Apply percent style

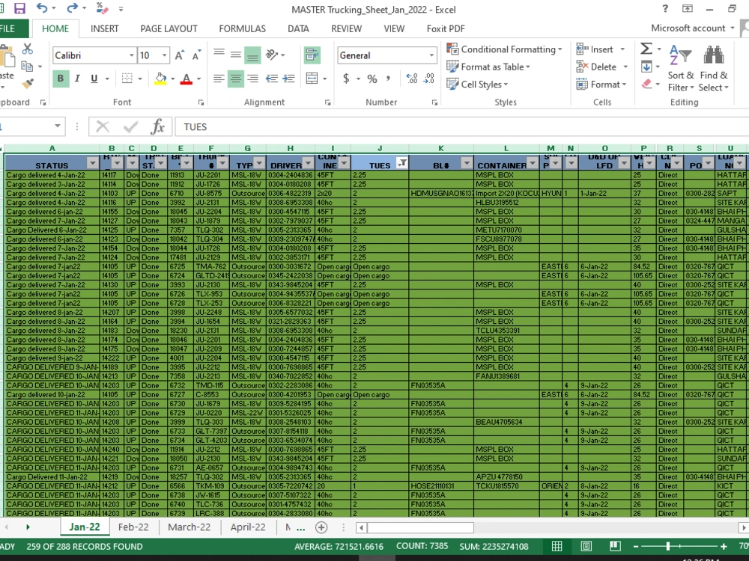pyautogui.click(x=372, y=79)
